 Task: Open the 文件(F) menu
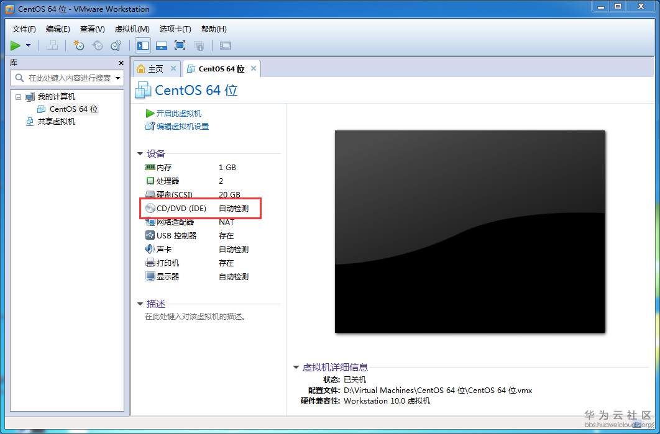click(24, 29)
